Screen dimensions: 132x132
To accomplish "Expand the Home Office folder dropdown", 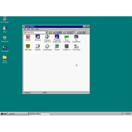I will [x=46, y=32].
